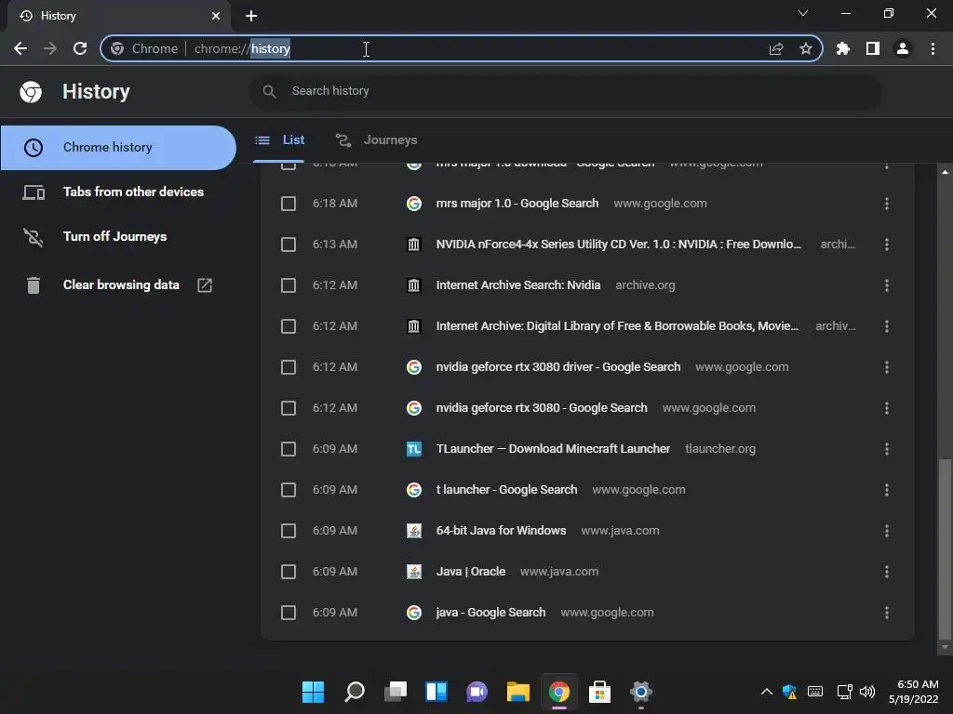This screenshot has height=714, width=953.
Task: Close the History tab
Action: point(216,16)
